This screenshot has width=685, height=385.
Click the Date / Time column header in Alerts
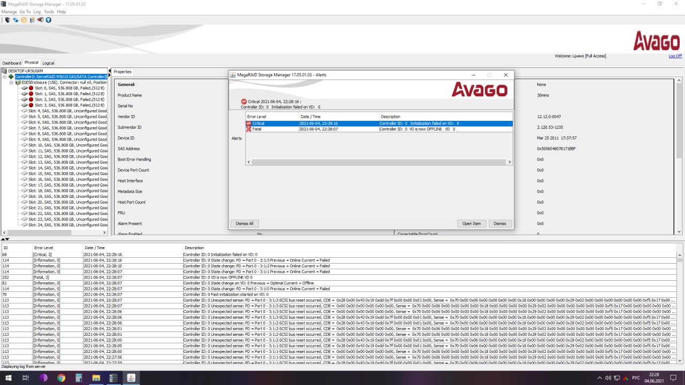click(339, 116)
